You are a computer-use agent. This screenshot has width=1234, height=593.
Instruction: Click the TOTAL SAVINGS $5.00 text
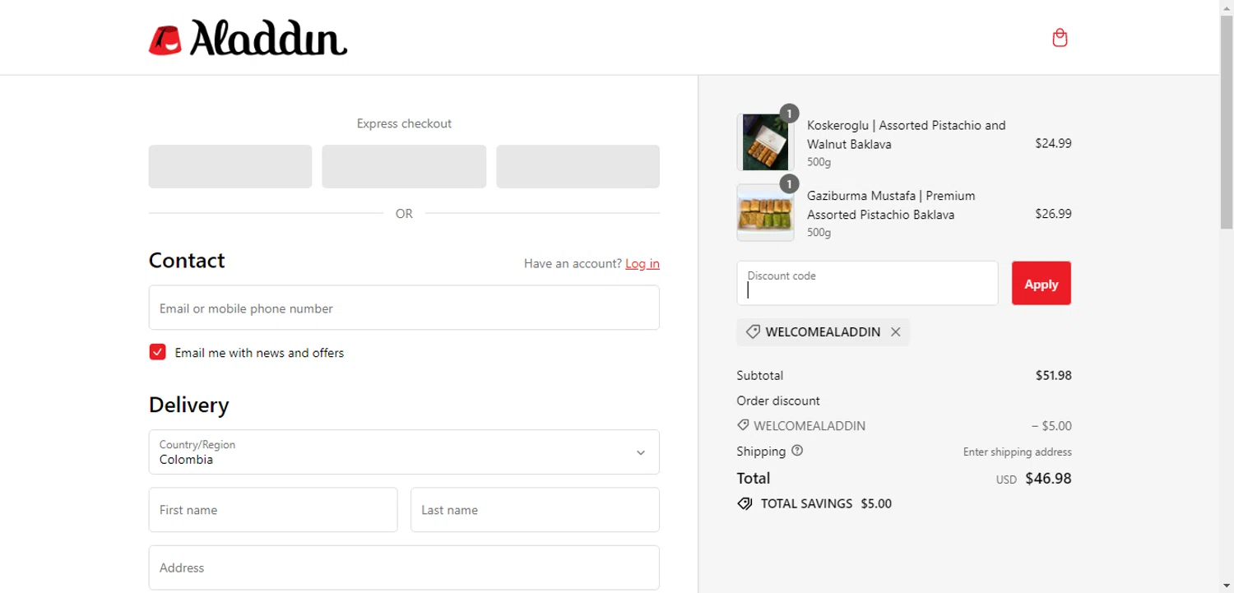826,503
